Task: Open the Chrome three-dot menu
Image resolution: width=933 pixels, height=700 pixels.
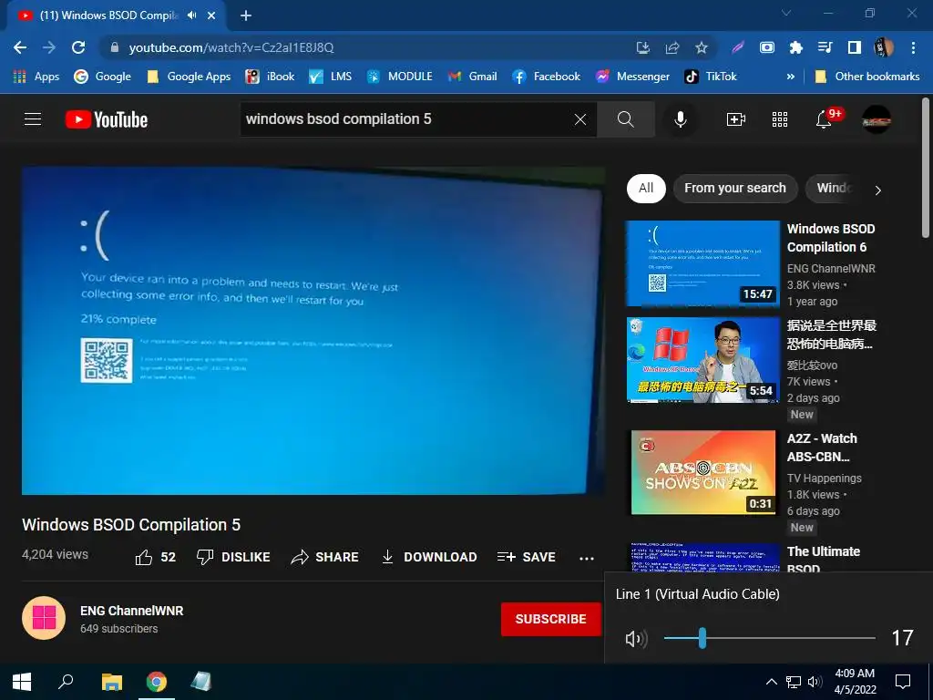Action: tap(913, 47)
